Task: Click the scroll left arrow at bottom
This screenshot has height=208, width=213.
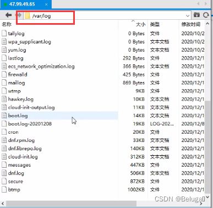Action: pos(3,204)
